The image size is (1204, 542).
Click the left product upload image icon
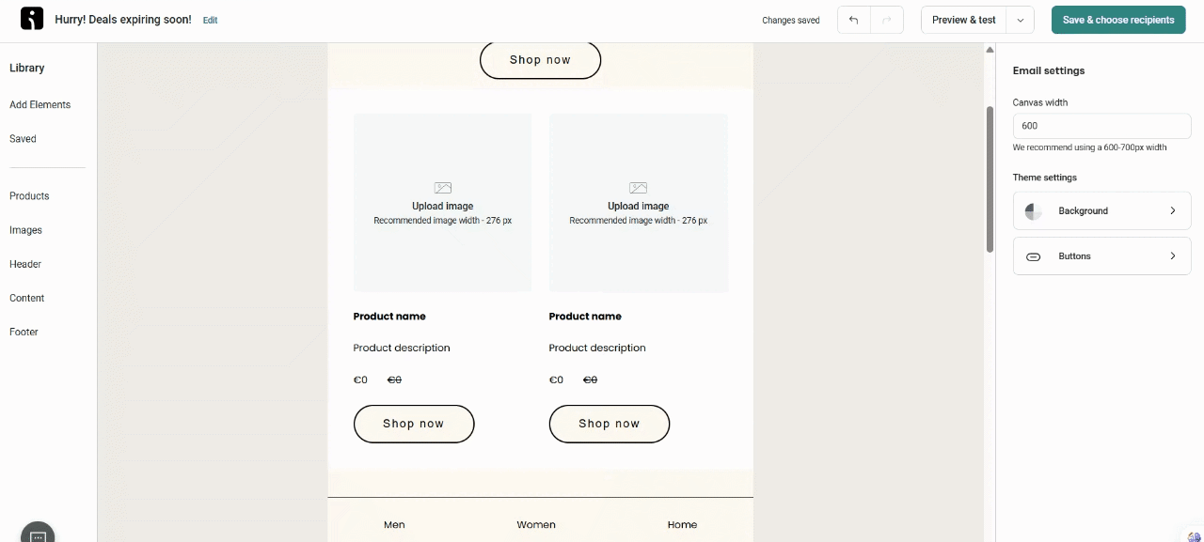tap(442, 188)
